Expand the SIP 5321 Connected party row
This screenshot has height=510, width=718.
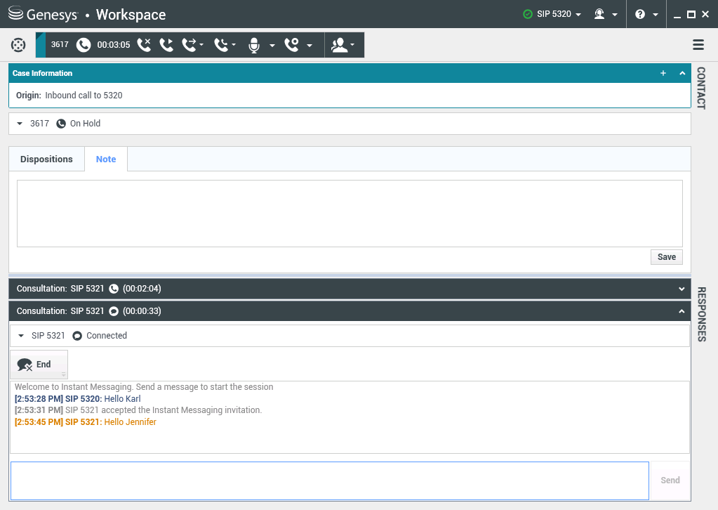(21, 336)
